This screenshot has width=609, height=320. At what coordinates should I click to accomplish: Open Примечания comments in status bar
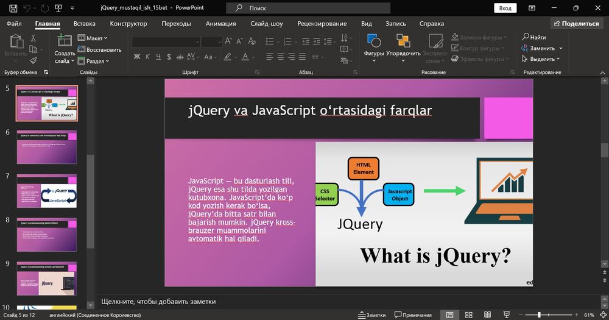(x=413, y=315)
